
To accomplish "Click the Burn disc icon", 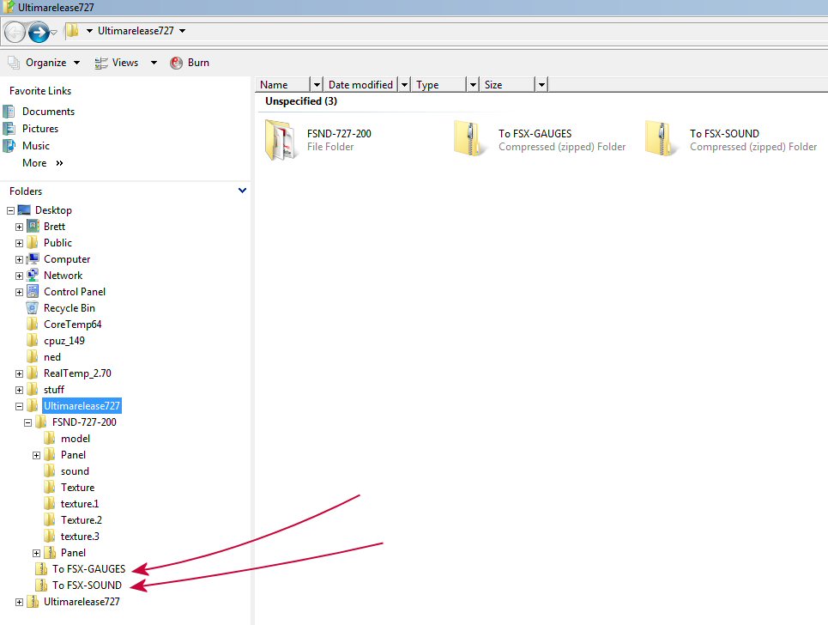I will coord(177,63).
